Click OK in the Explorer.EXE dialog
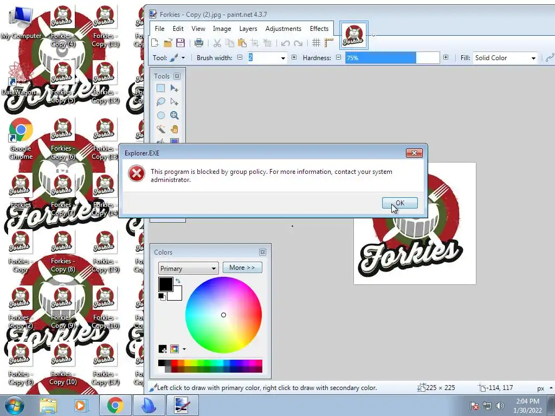This screenshot has height=416, width=555. (399, 203)
